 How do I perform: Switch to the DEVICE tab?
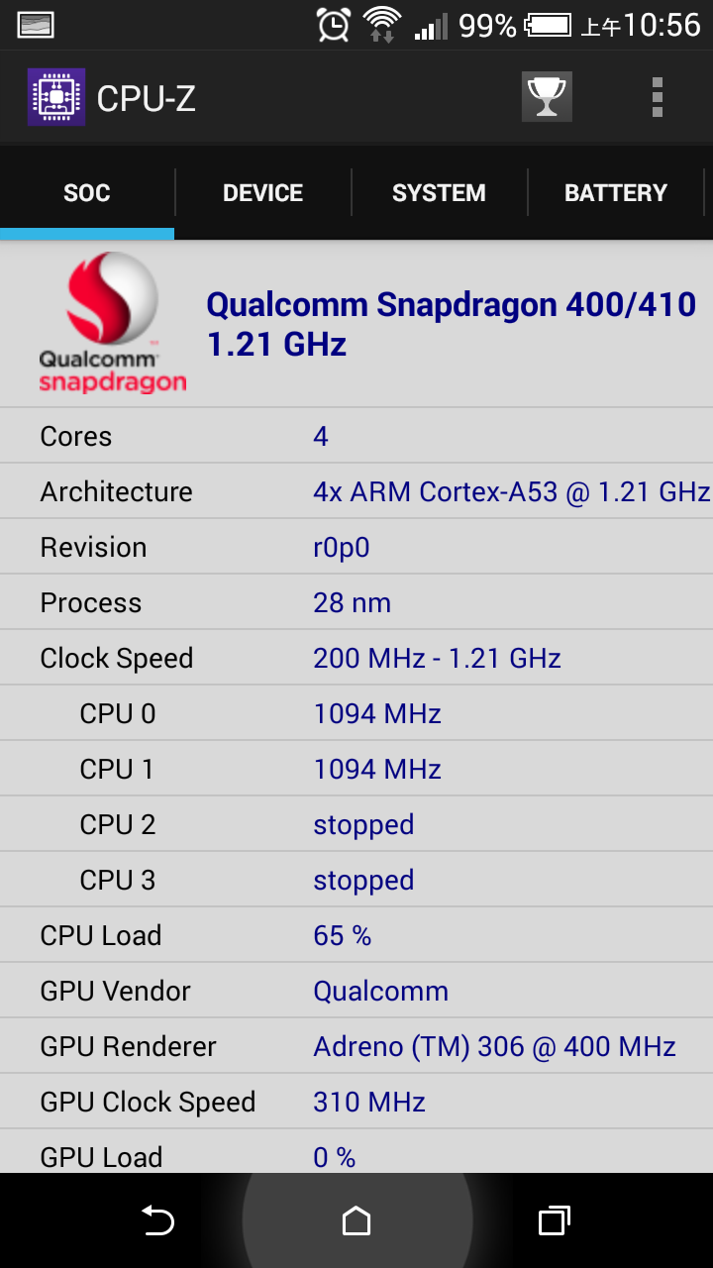coord(262,193)
